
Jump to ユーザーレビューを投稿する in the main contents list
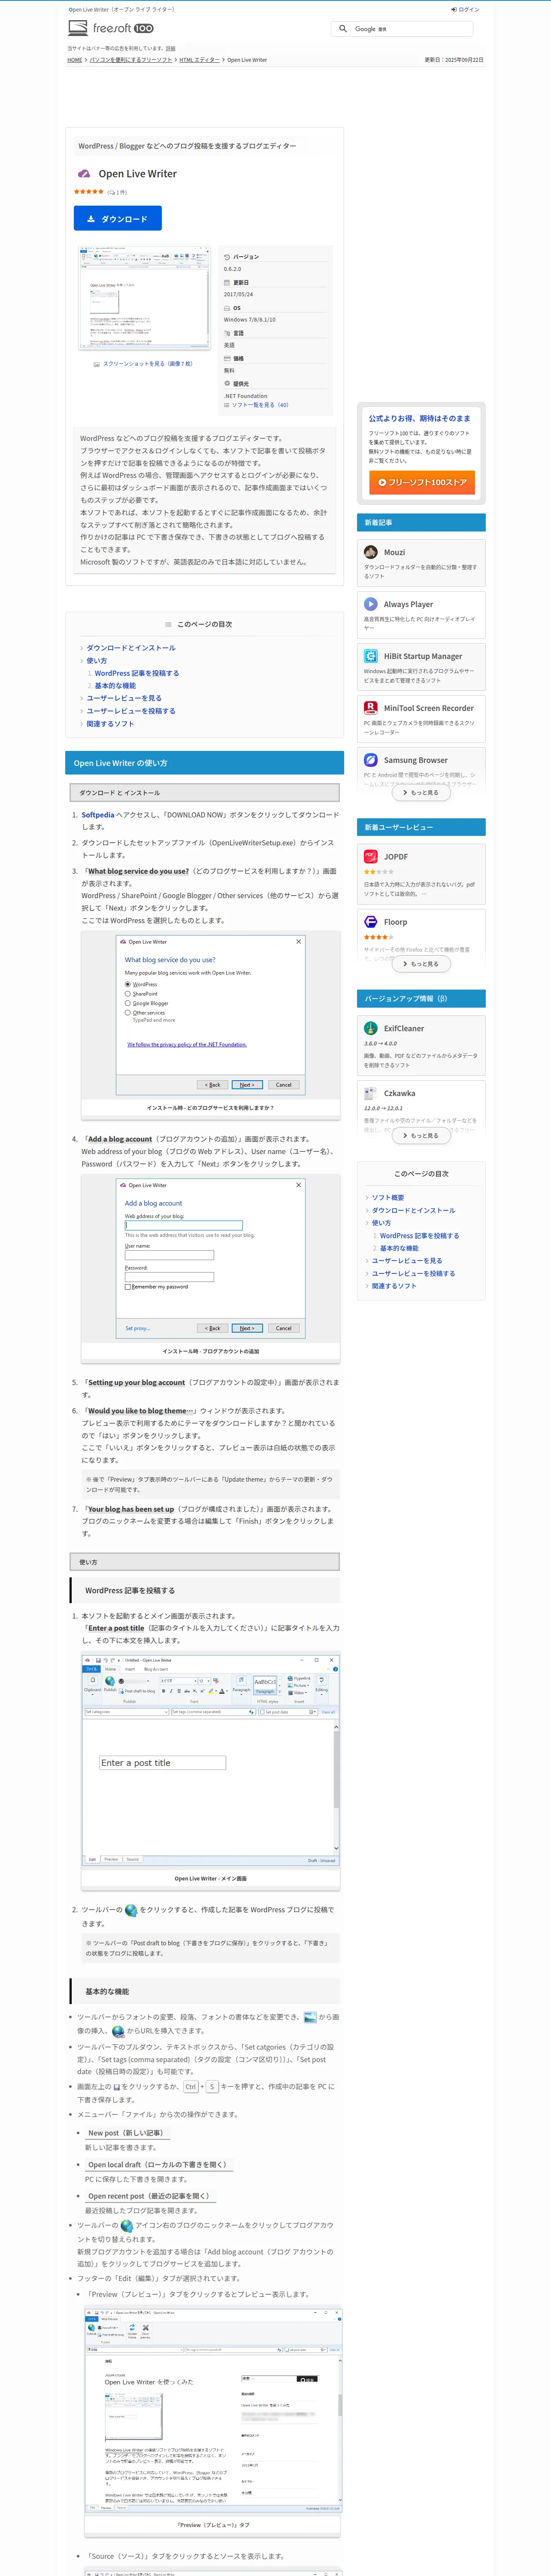(131, 711)
